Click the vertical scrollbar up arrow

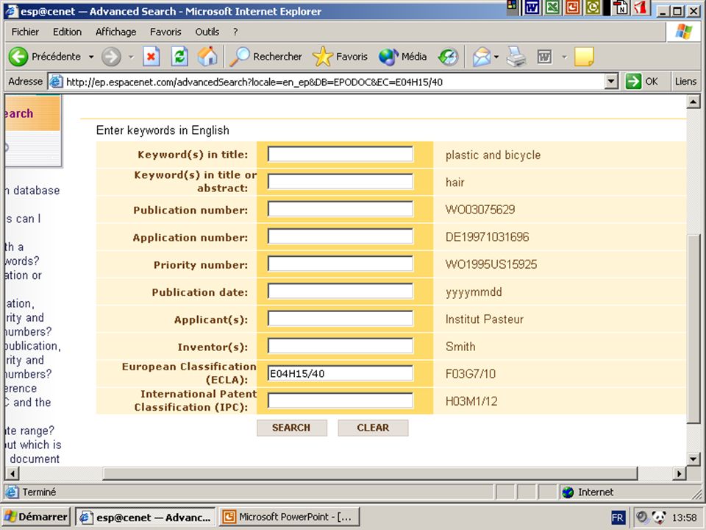point(693,102)
